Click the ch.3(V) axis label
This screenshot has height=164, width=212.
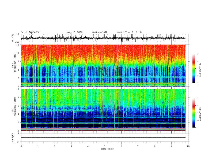click(13, 137)
